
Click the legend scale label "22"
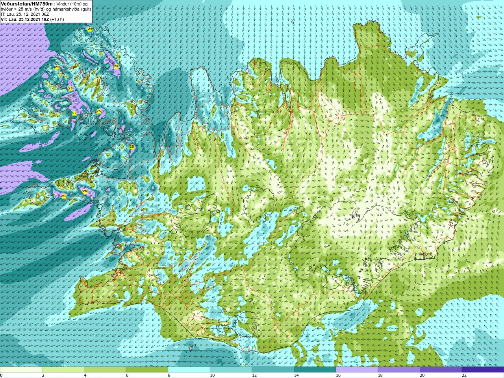pos(464,375)
